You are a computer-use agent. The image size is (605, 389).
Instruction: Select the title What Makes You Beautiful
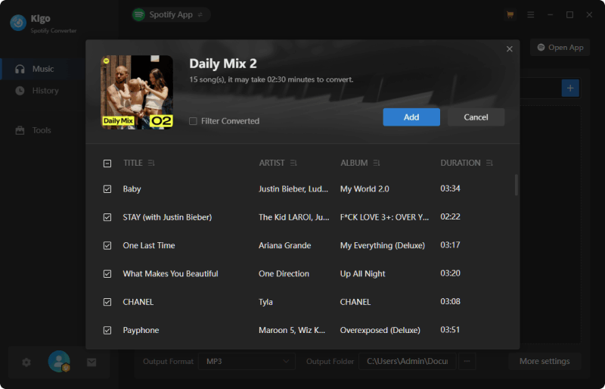pos(171,274)
